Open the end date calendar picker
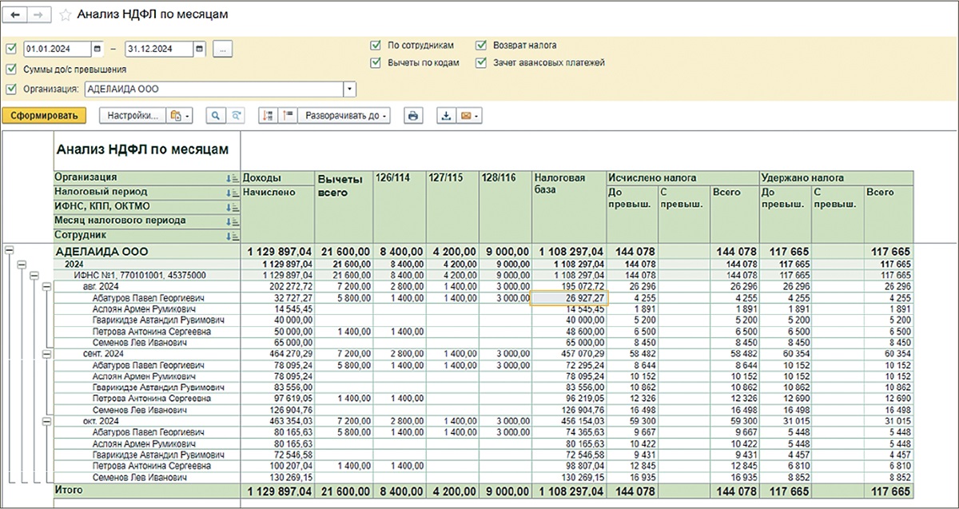959x509 pixels. pos(199,50)
